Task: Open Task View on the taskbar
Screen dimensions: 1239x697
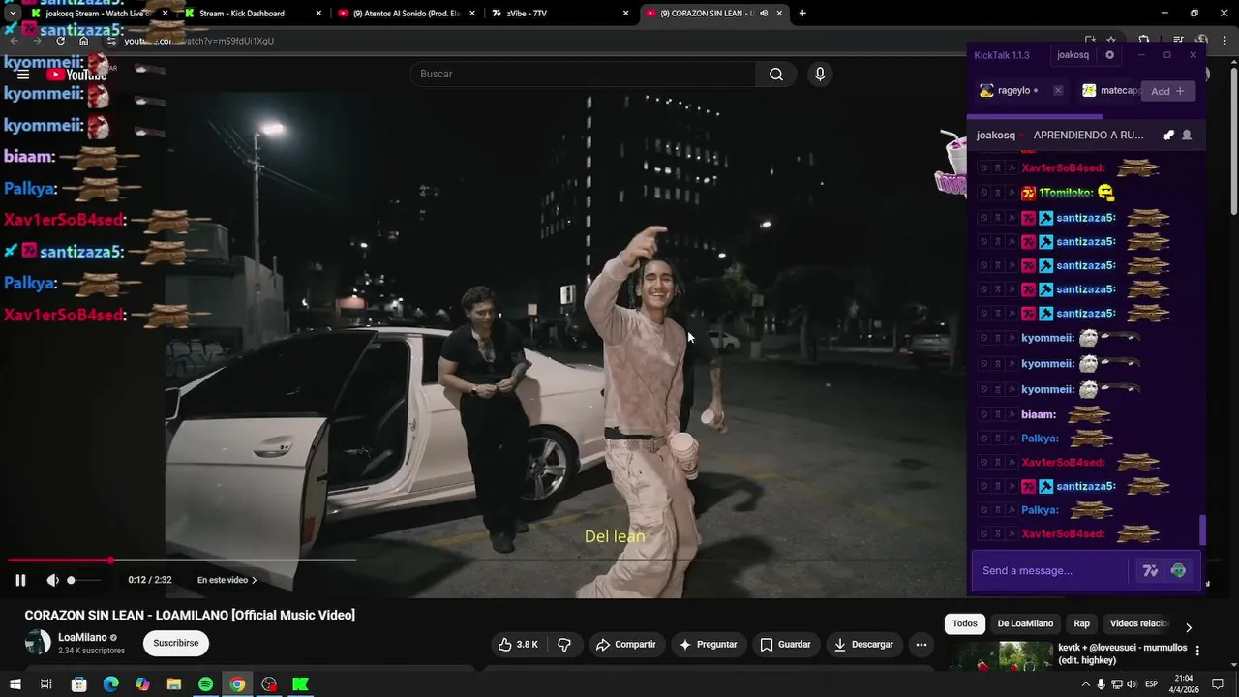Action: point(45,684)
